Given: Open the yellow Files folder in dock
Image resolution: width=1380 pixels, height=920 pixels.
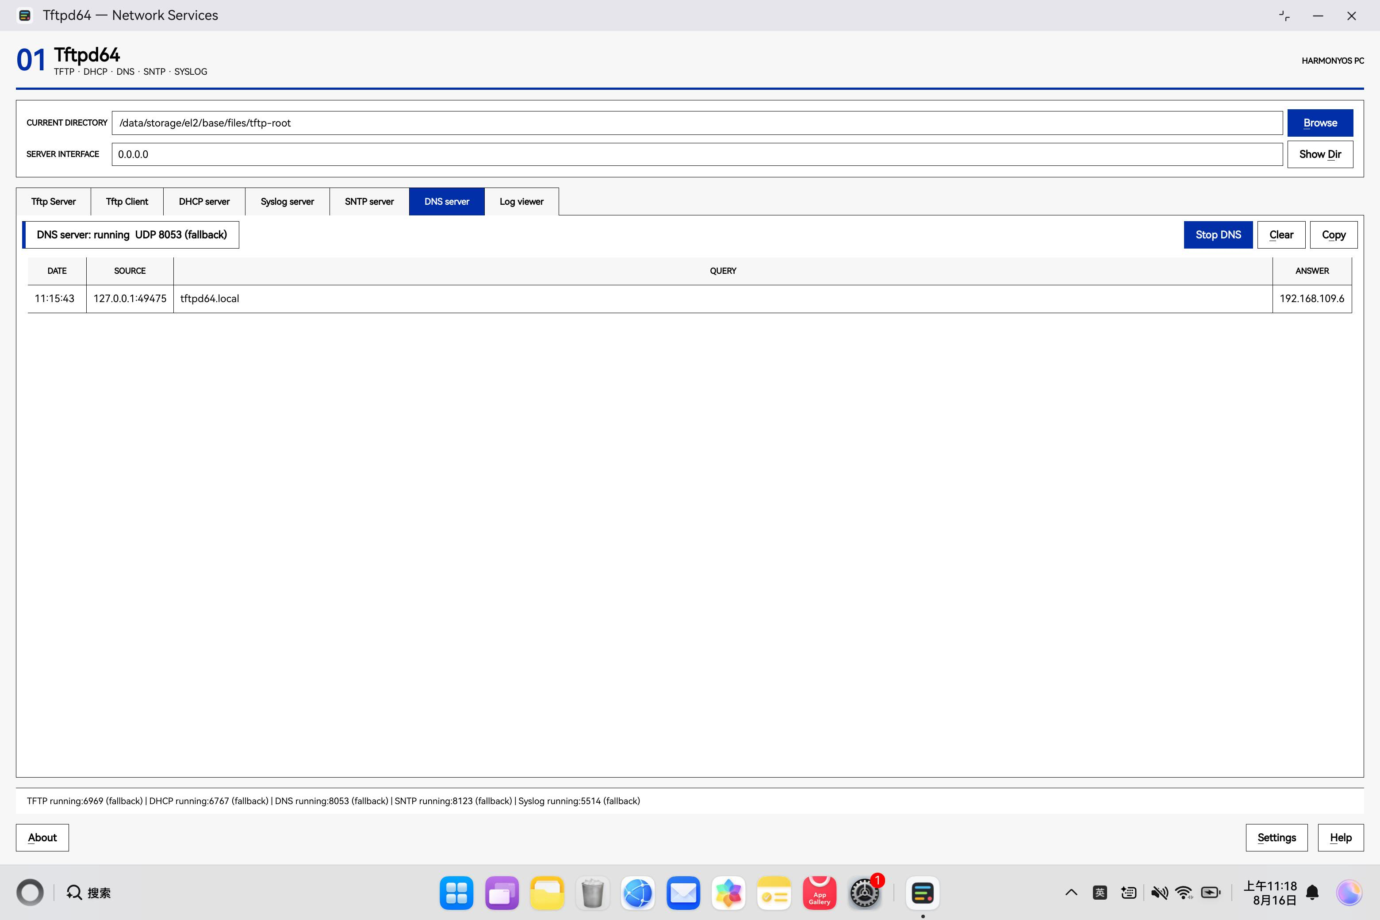Looking at the screenshot, I should (547, 893).
